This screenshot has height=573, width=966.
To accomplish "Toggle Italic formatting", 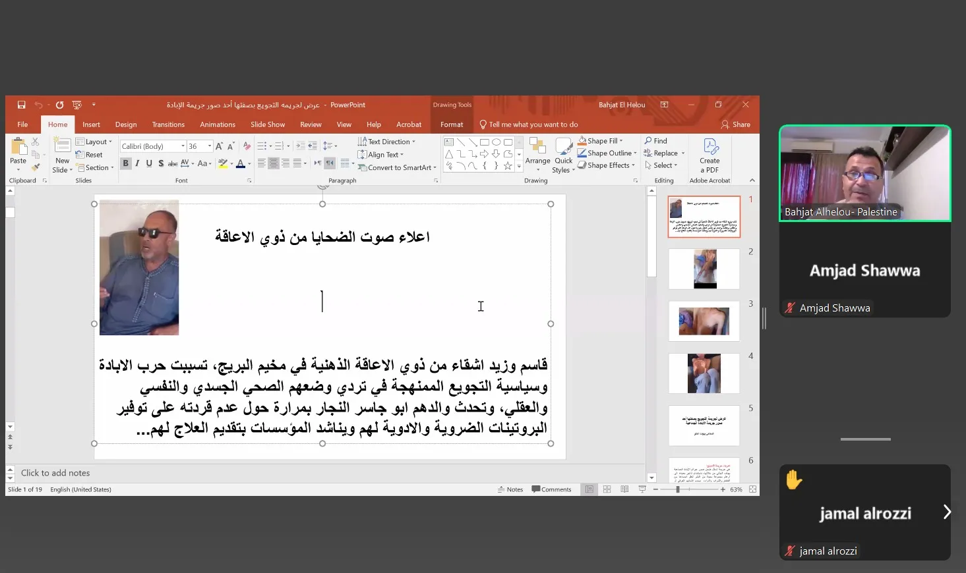I will point(137,163).
